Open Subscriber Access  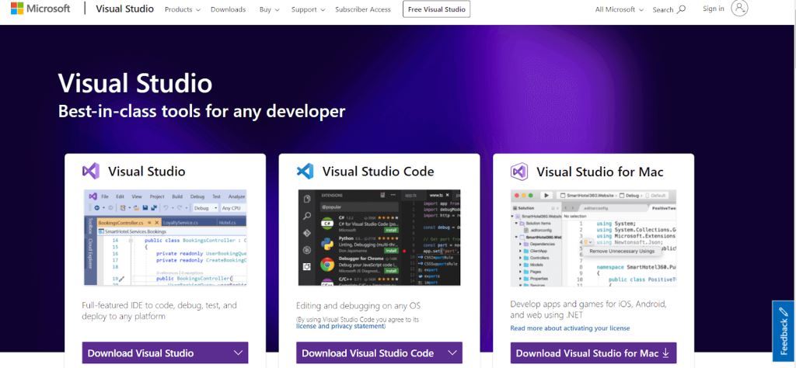coord(363,9)
